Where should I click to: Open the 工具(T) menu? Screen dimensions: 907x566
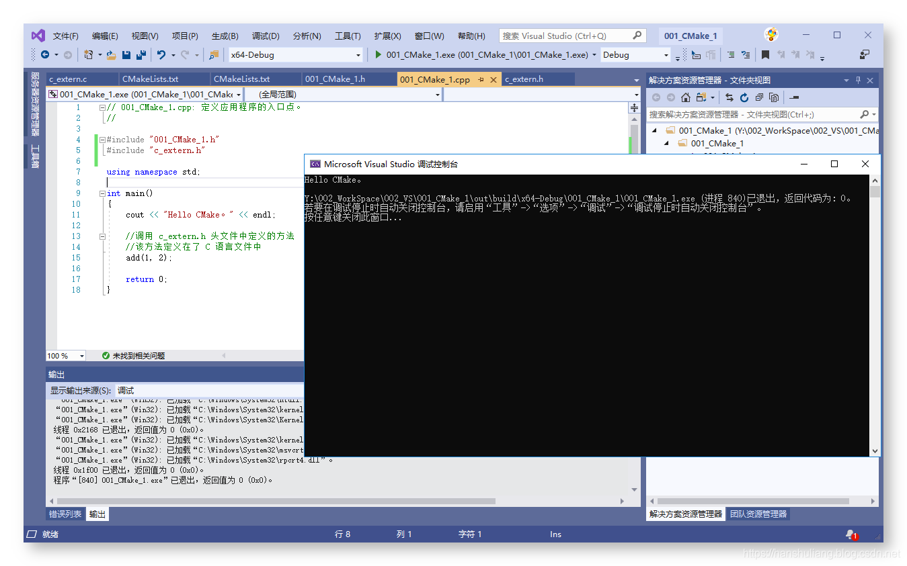[348, 36]
